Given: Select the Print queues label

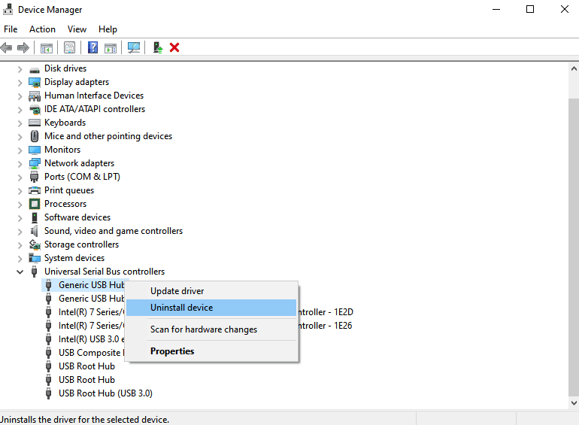Looking at the screenshot, I should click(69, 190).
